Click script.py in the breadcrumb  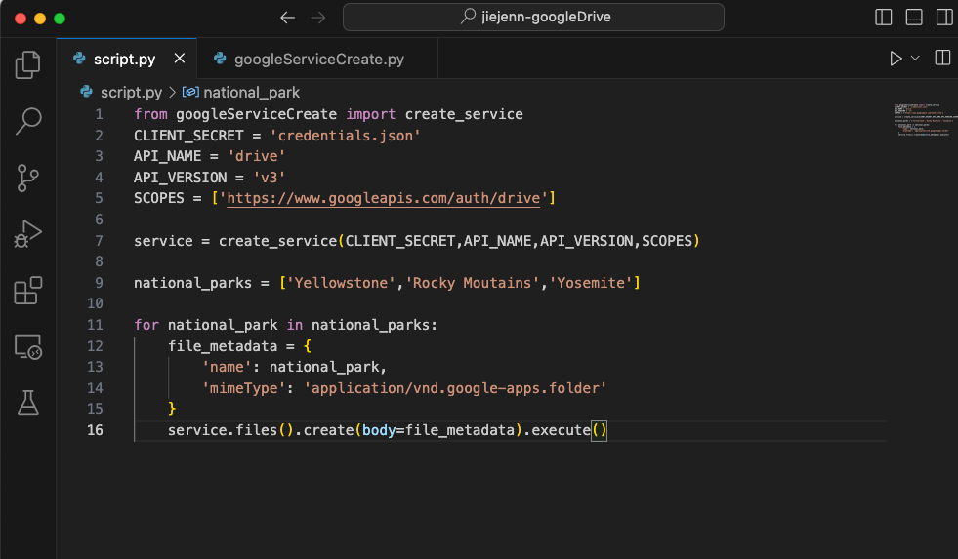pyautogui.click(x=132, y=92)
